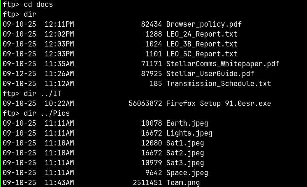Click the Space.jpeg filename
The image size is (307, 187).
click(187, 173)
